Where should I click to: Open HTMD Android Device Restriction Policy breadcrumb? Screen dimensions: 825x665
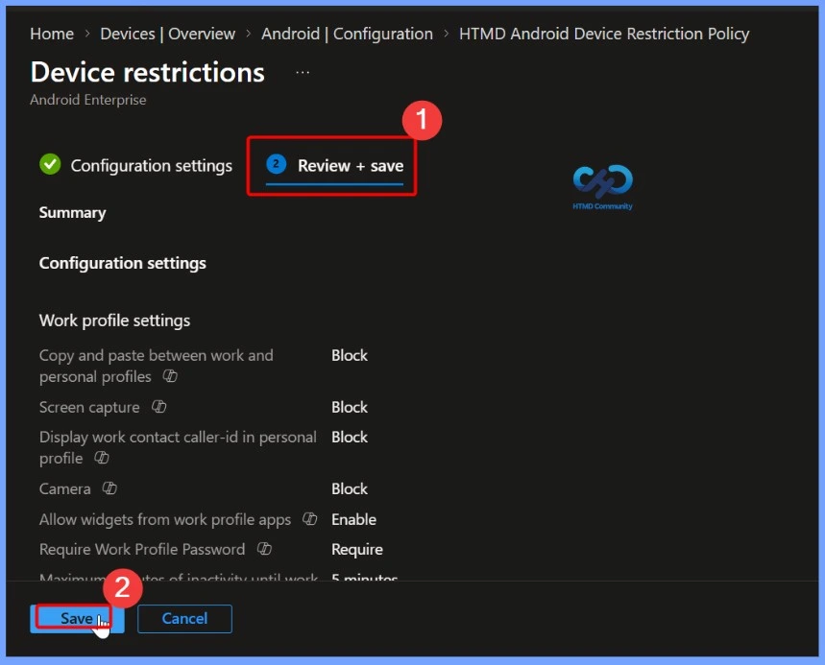604,34
